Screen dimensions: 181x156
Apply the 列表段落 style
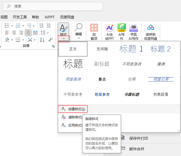pos(161,95)
